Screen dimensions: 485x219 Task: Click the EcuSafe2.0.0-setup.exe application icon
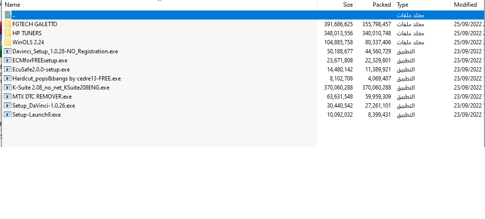point(8,70)
